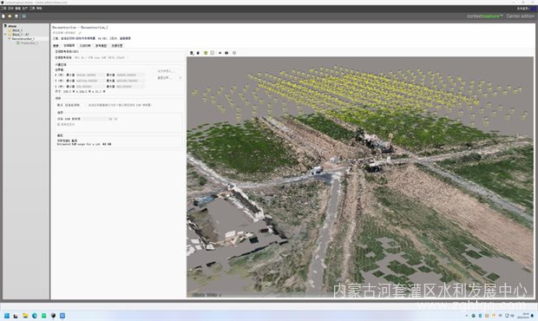Click the small black dot icon in the 3D view toolbar
The width and height of the screenshot is (538, 321).
(x=220, y=53)
